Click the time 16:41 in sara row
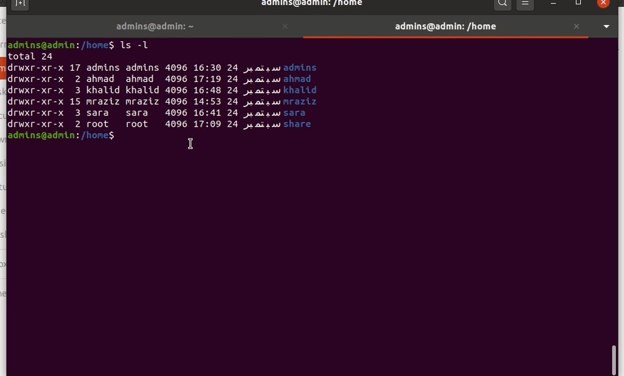This screenshot has width=624, height=376. [207, 113]
